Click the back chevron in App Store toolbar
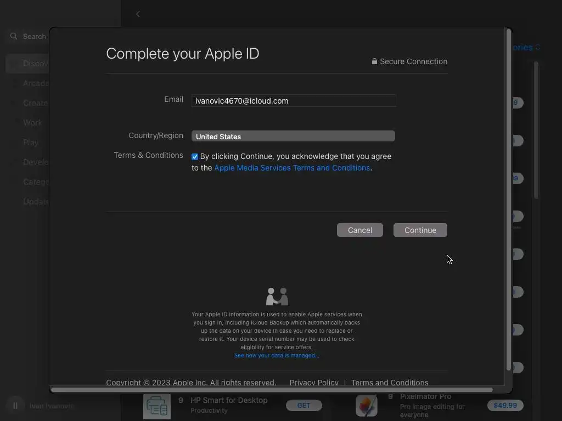The width and height of the screenshot is (562, 421). click(x=138, y=14)
